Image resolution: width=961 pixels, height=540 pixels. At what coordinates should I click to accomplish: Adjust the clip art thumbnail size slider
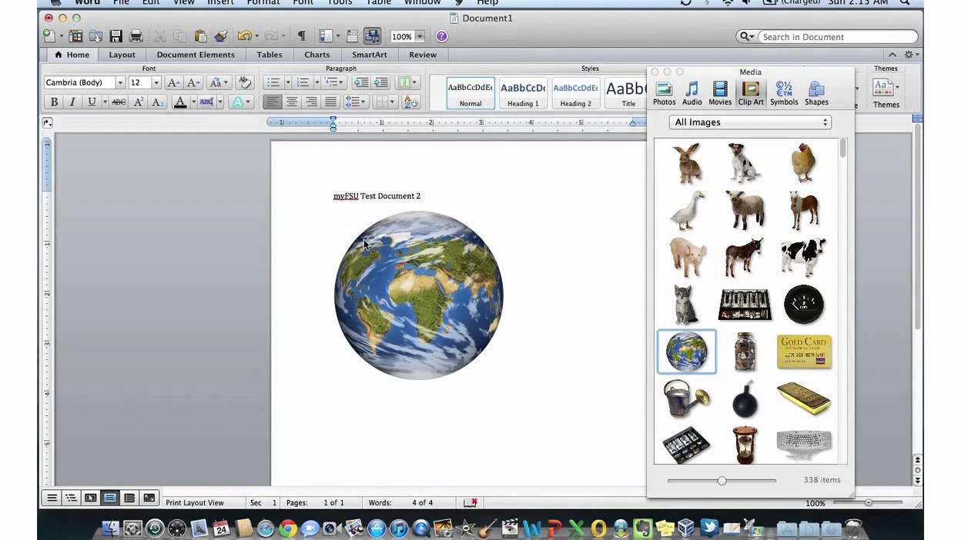pos(722,481)
